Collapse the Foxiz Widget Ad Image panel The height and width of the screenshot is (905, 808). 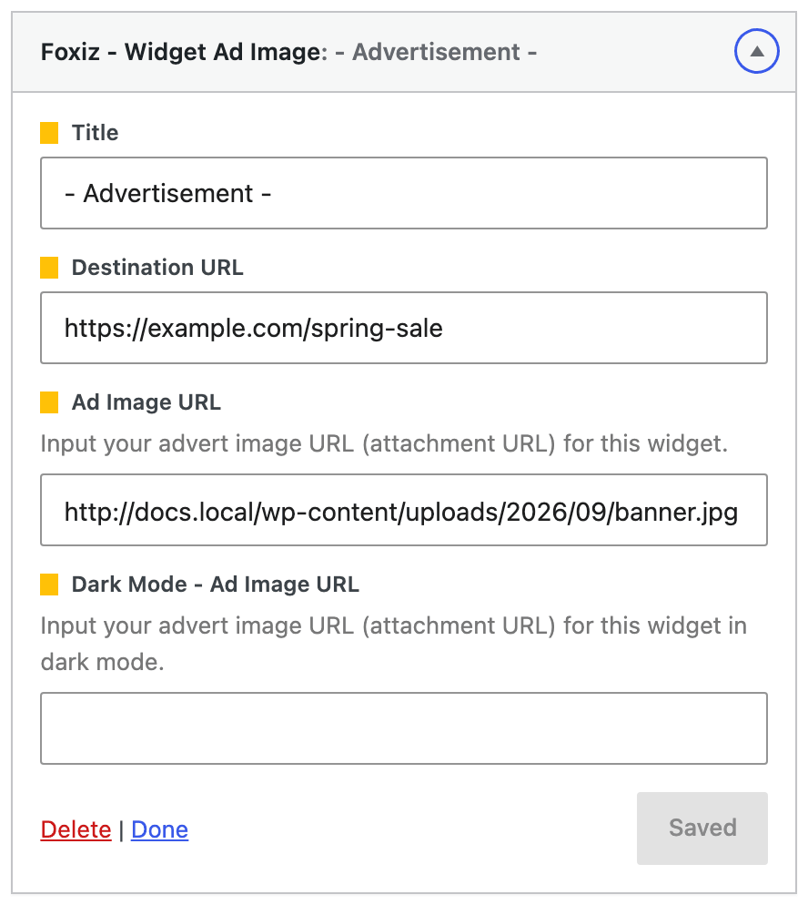click(x=756, y=51)
